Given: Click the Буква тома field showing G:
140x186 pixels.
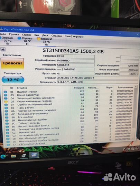Looking at the screenshot, I should coord(75,74).
